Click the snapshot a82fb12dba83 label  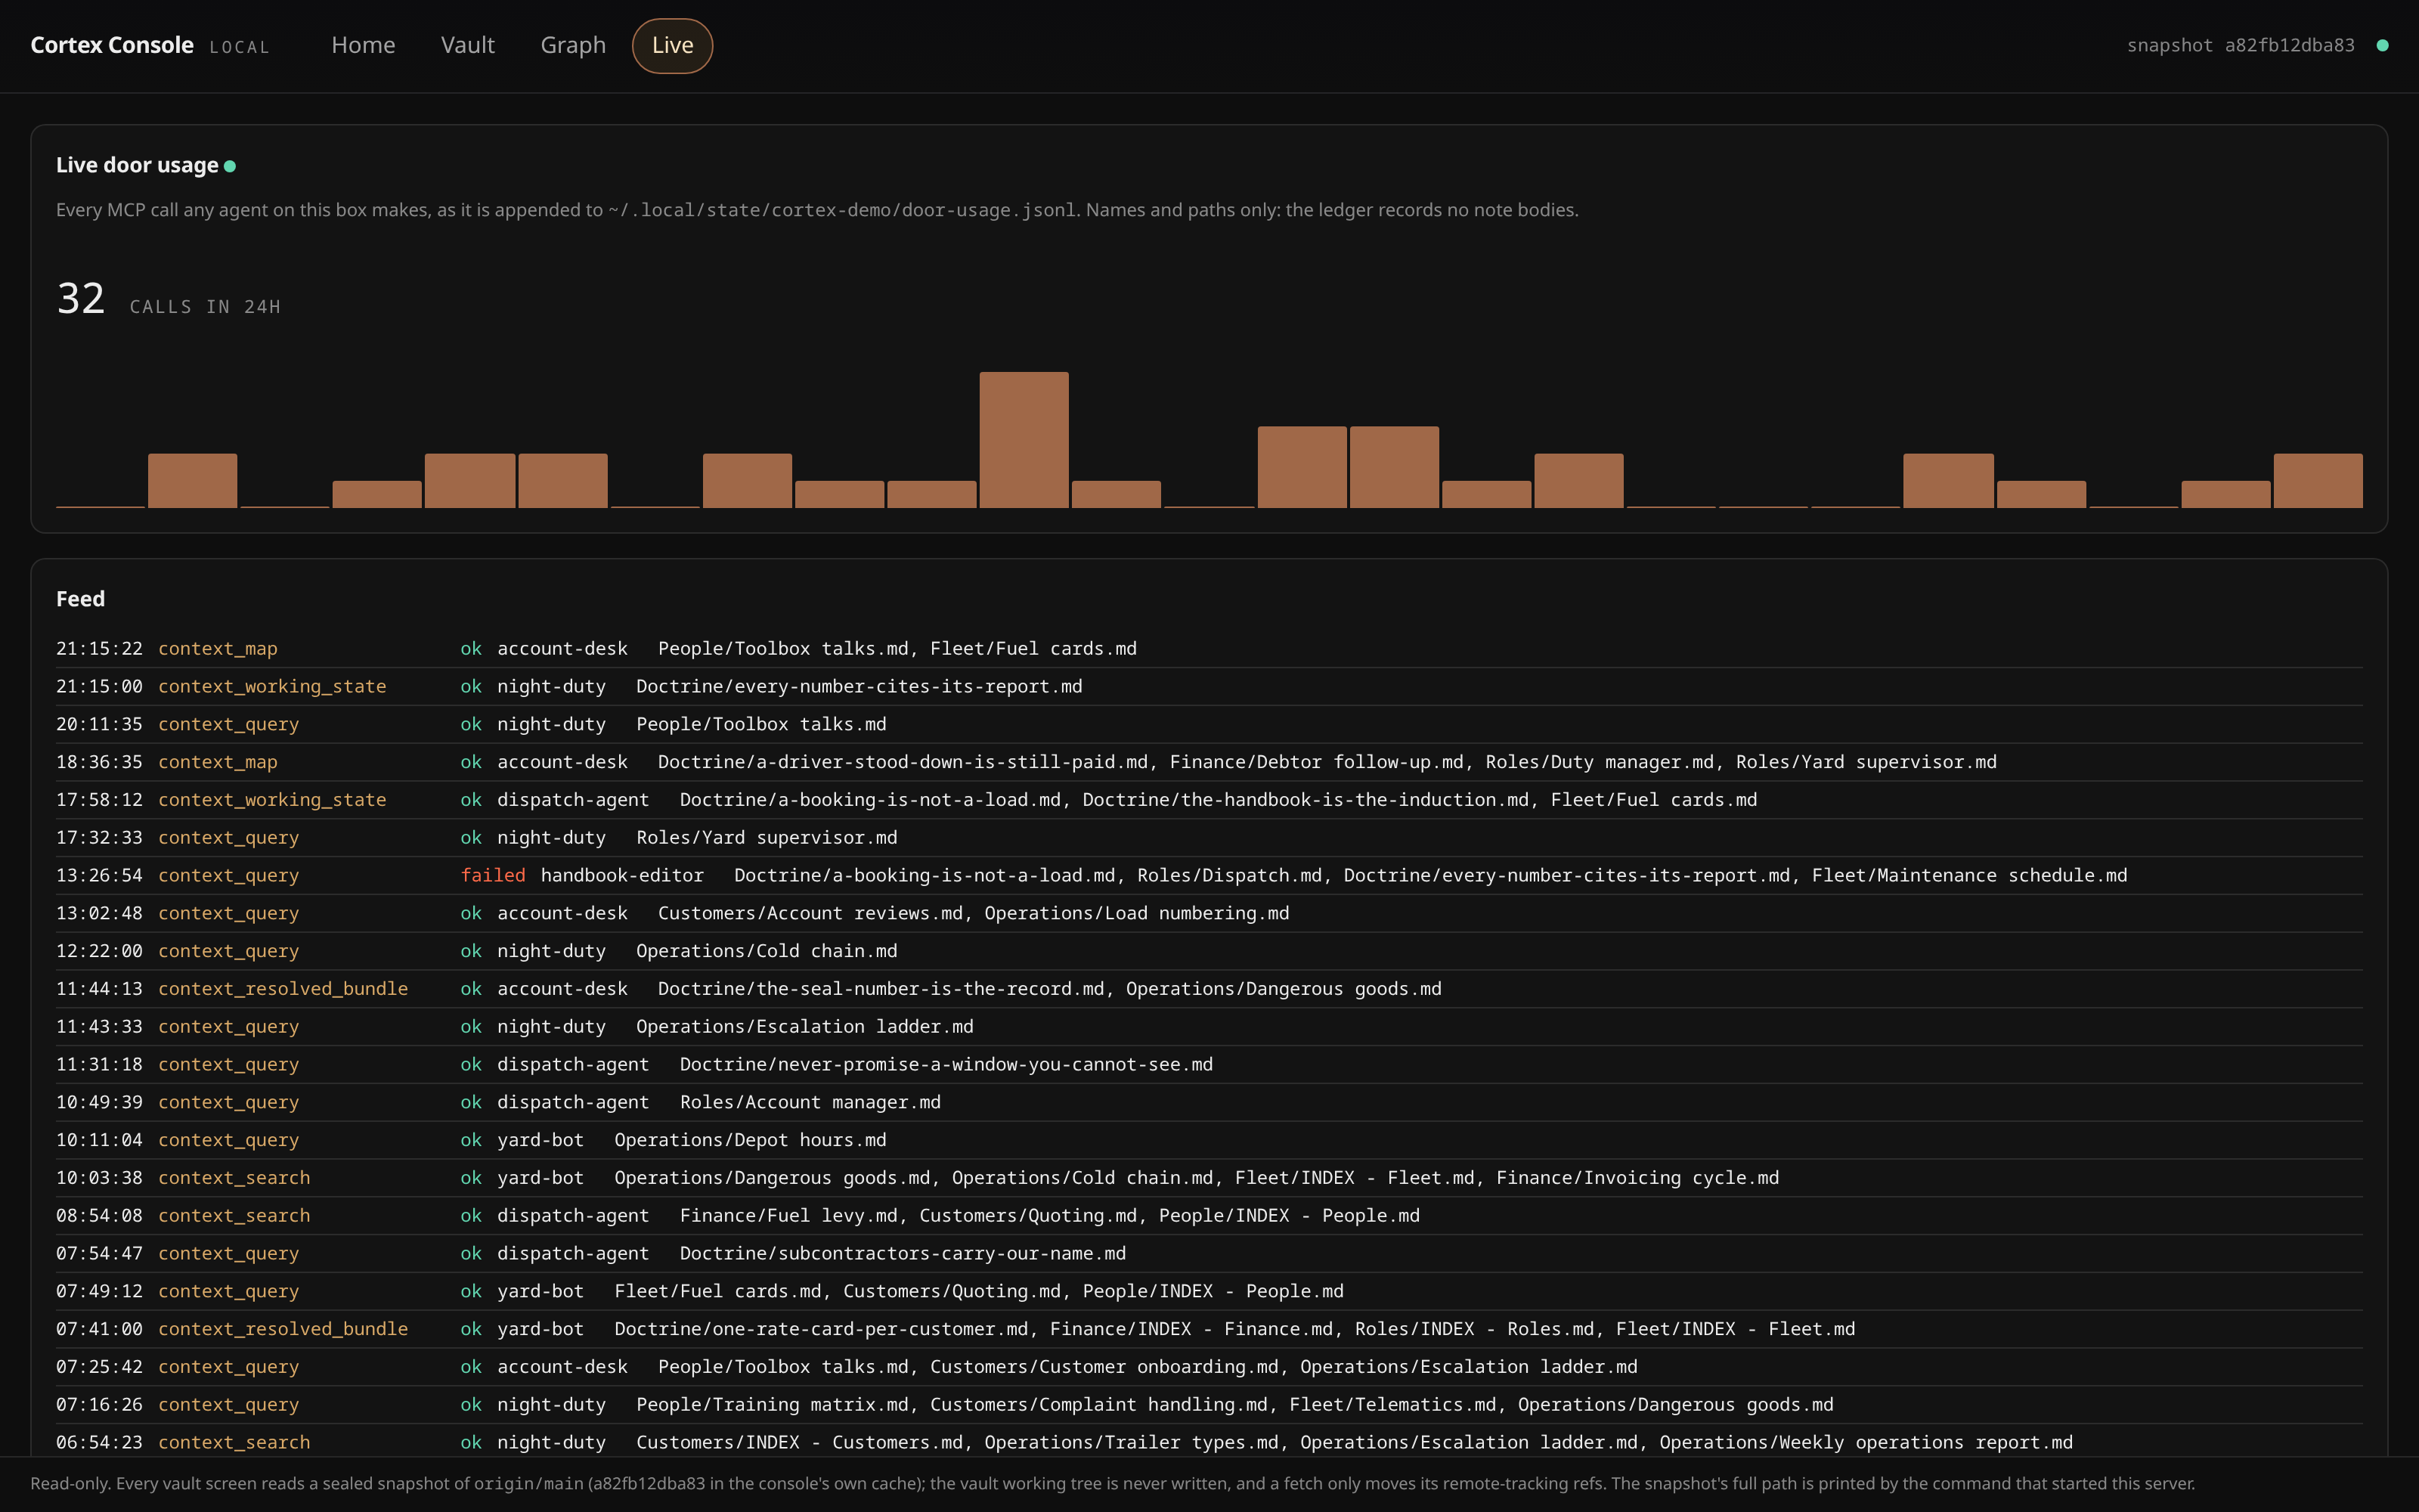(x=2240, y=45)
